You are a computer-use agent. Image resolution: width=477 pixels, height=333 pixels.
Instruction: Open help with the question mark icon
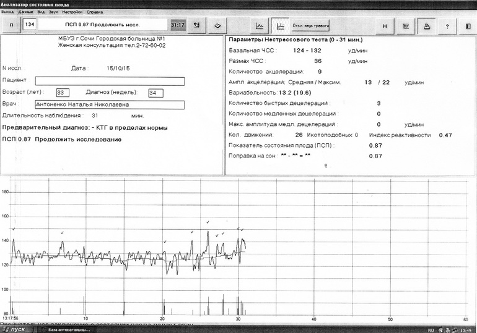pos(447,25)
